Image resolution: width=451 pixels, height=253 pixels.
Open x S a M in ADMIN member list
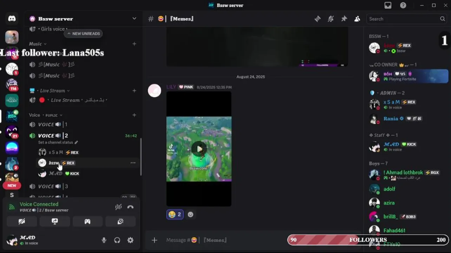[x=408, y=104]
